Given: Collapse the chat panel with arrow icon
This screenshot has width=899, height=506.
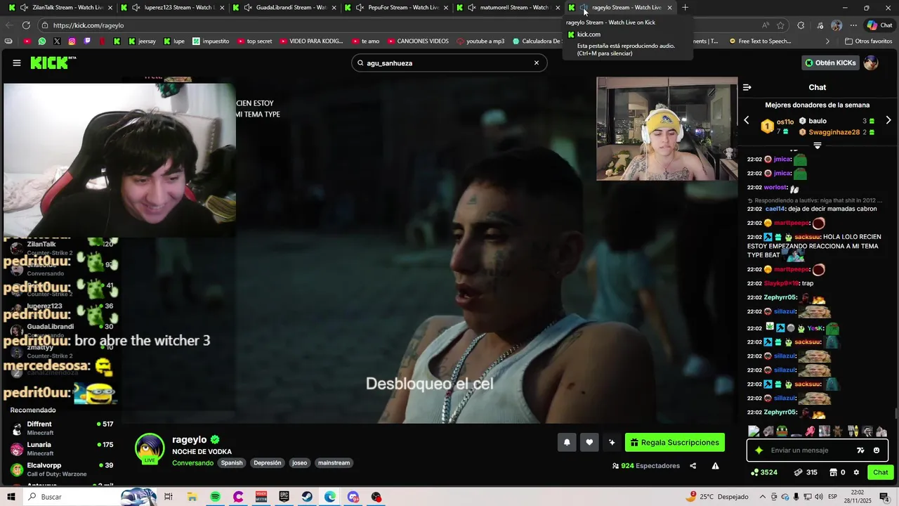Looking at the screenshot, I should coord(747,87).
